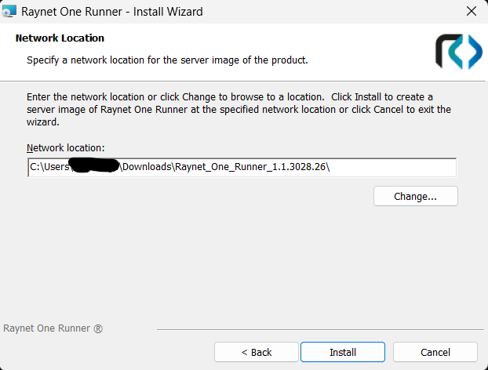Click 'Specify a network location' subtitle text

tap(167, 60)
